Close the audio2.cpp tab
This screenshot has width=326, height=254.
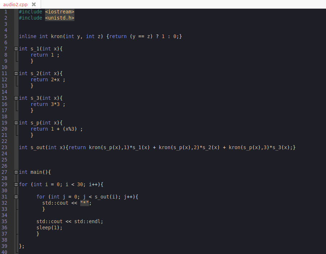pos(34,4)
